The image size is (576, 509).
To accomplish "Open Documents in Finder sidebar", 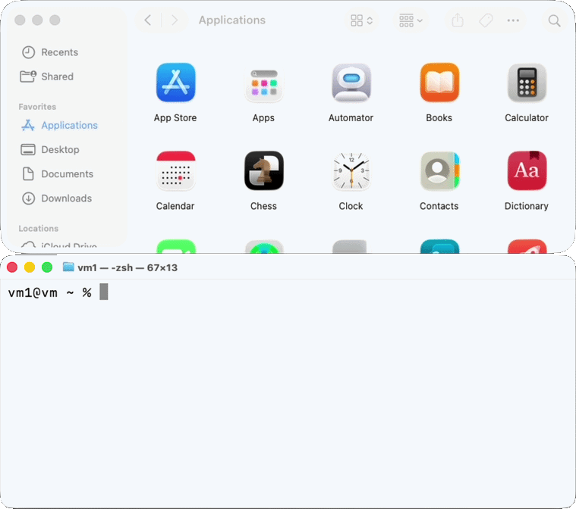I will [58, 173].
